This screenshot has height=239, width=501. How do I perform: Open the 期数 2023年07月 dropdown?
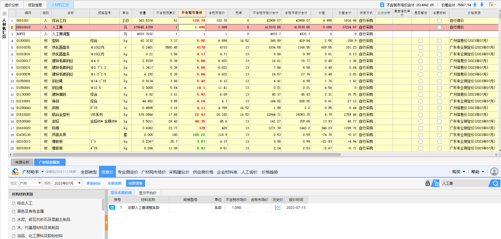pyautogui.click(x=67, y=183)
